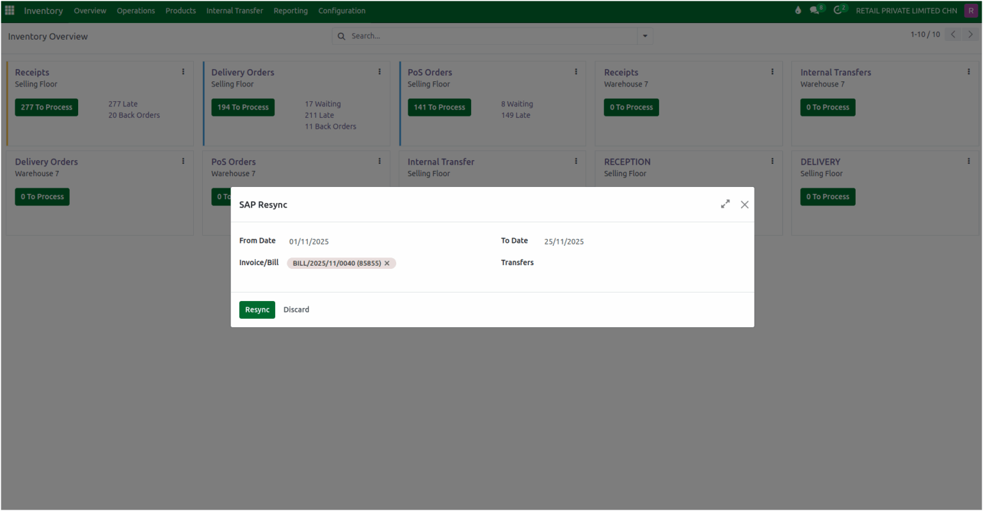Click the Resync button
The height and width of the screenshot is (511, 983).
[x=257, y=310]
